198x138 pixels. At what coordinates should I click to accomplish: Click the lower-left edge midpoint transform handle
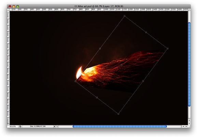pos(97,98)
